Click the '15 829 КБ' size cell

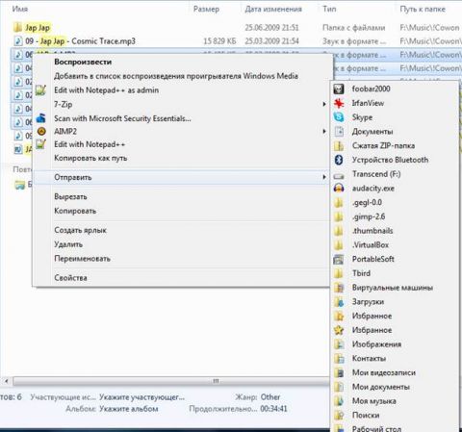pos(219,41)
